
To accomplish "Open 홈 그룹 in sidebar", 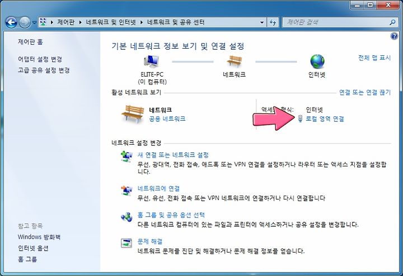I will 27,259.
